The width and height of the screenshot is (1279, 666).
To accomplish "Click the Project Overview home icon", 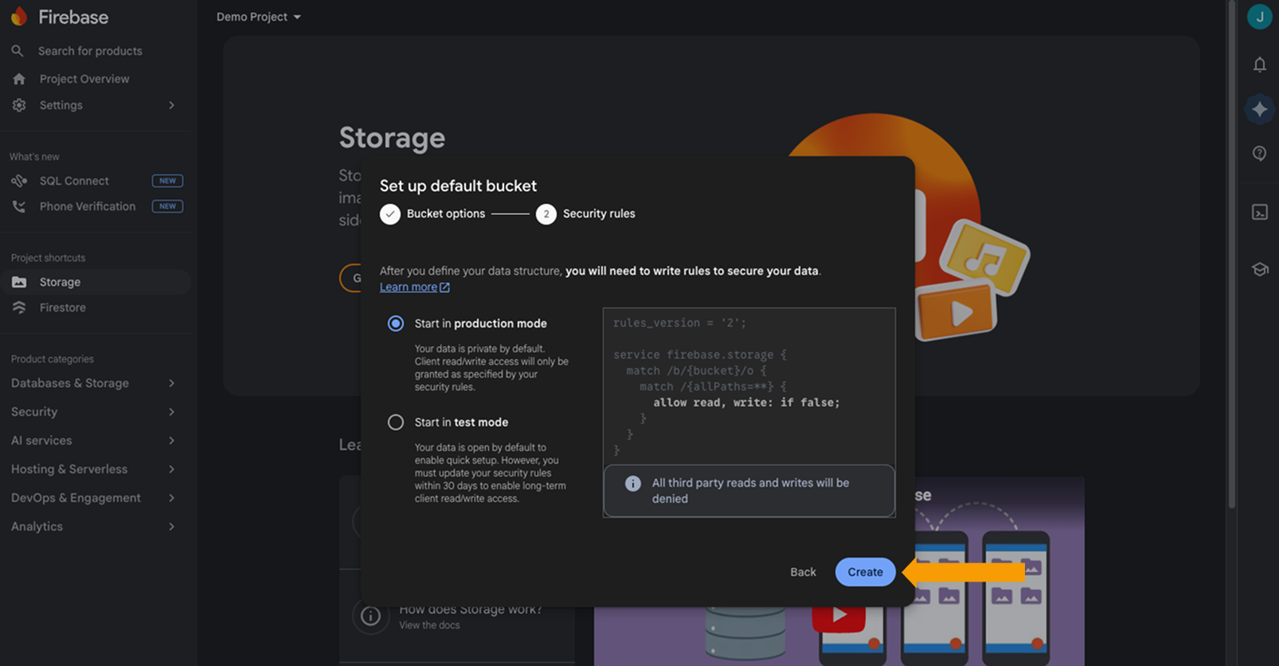I will tap(19, 79).
